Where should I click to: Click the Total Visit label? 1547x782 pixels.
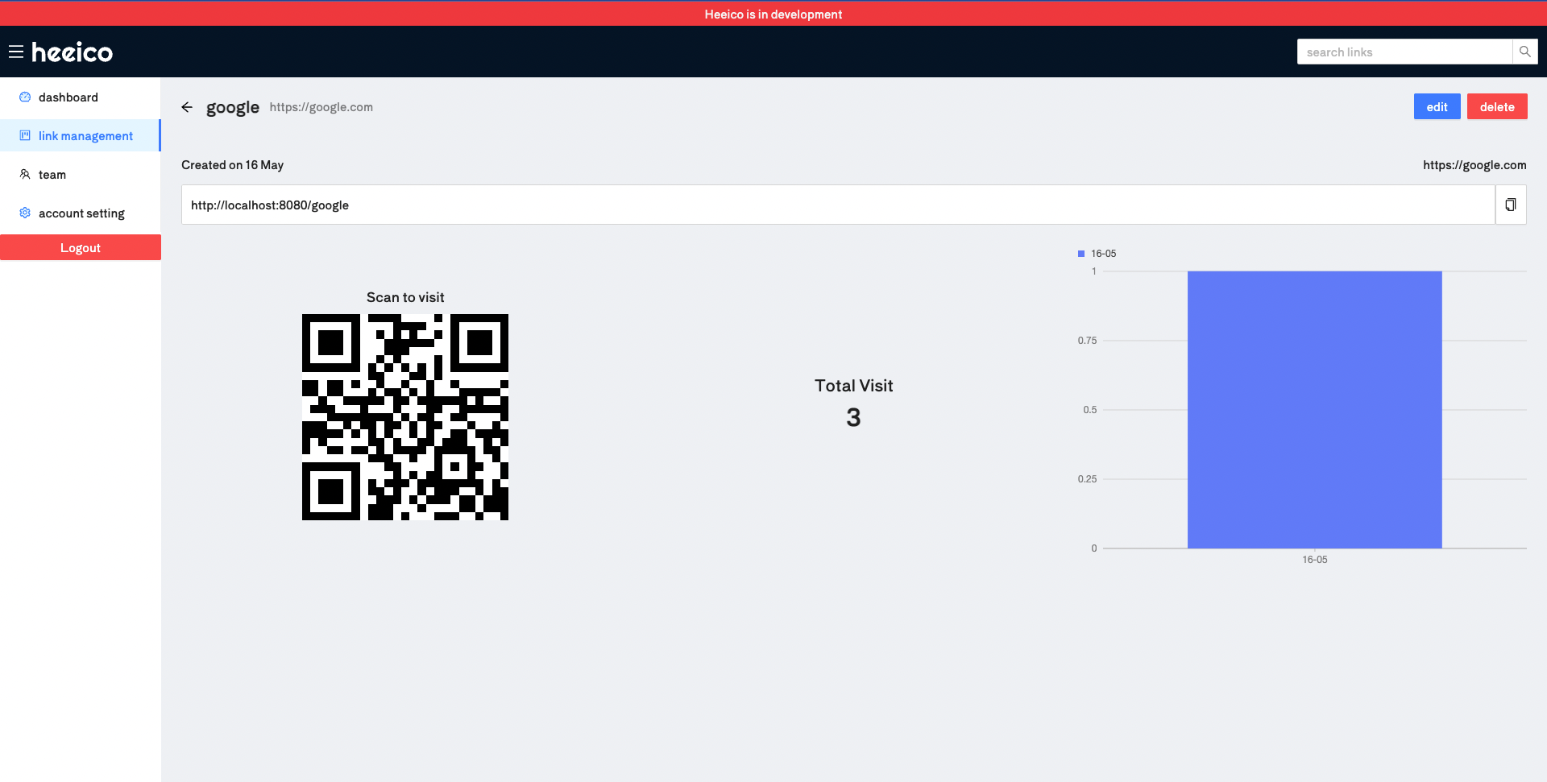(853, 386)
